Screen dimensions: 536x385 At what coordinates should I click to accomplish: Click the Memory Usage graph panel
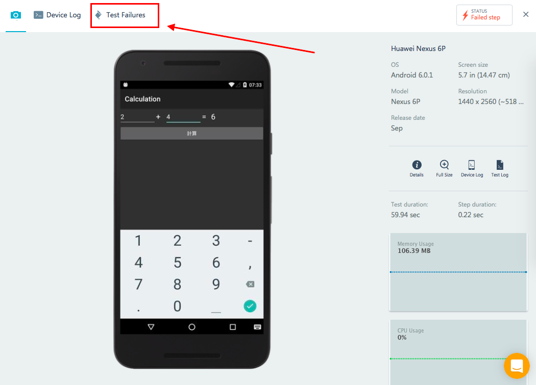point(458,272)
